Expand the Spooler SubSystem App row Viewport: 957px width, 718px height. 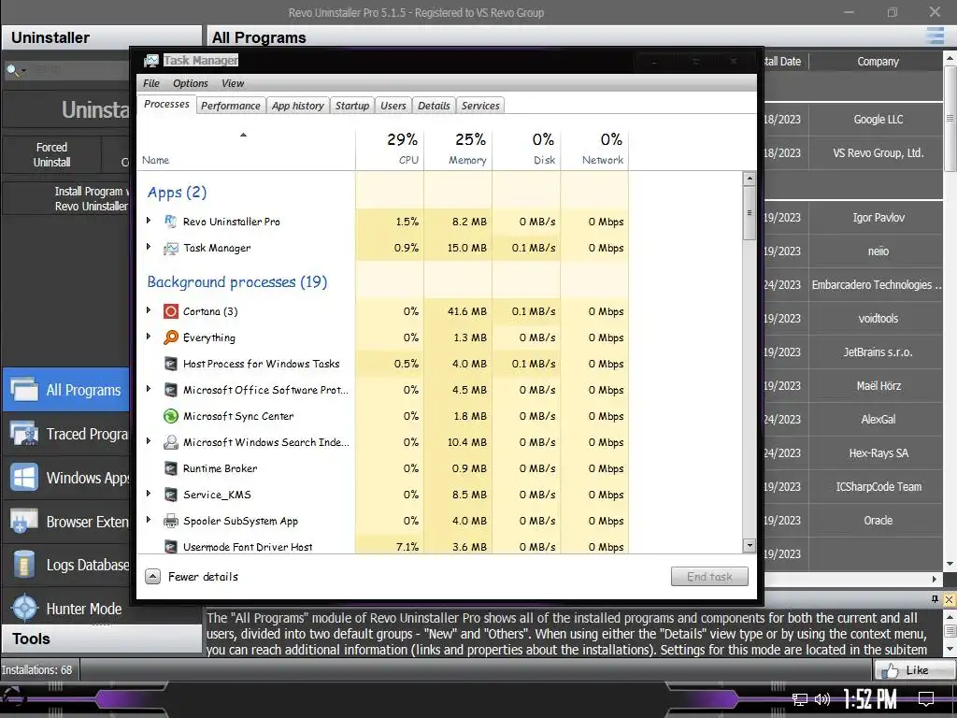click(x=149, y=520)
